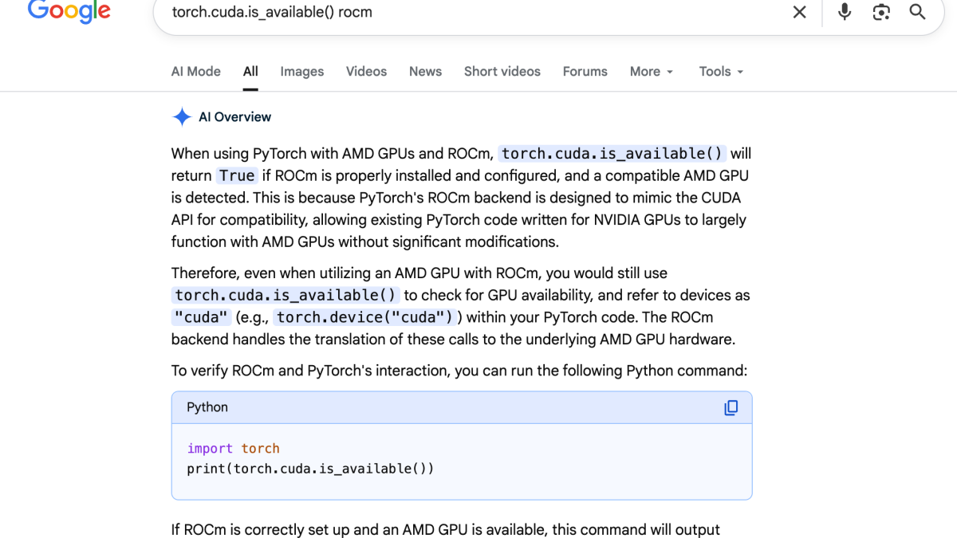Click the search magnifier icon
This screenshot has width=957, height=538.
[x=917, y=12]
